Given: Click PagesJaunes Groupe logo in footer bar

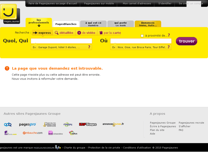Looking at the screenshot, I should click(x=47, y=147).
